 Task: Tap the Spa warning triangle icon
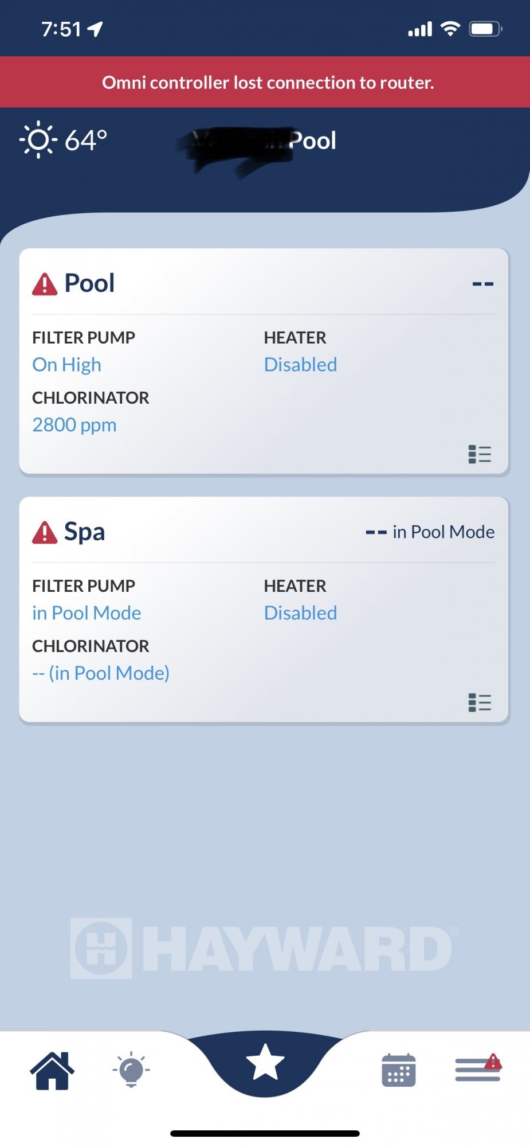[x=45, y=532]
